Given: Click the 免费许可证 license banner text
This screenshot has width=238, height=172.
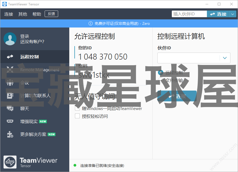Looking at the screenshot, I should [122, 23].
